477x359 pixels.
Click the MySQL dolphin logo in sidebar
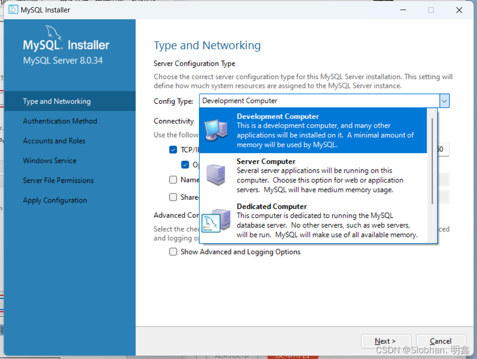(54, 33)
